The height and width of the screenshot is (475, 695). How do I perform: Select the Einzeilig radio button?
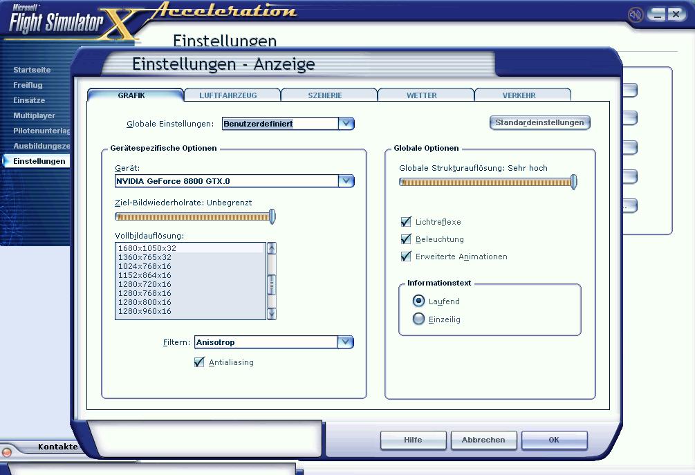pos(418,319)
